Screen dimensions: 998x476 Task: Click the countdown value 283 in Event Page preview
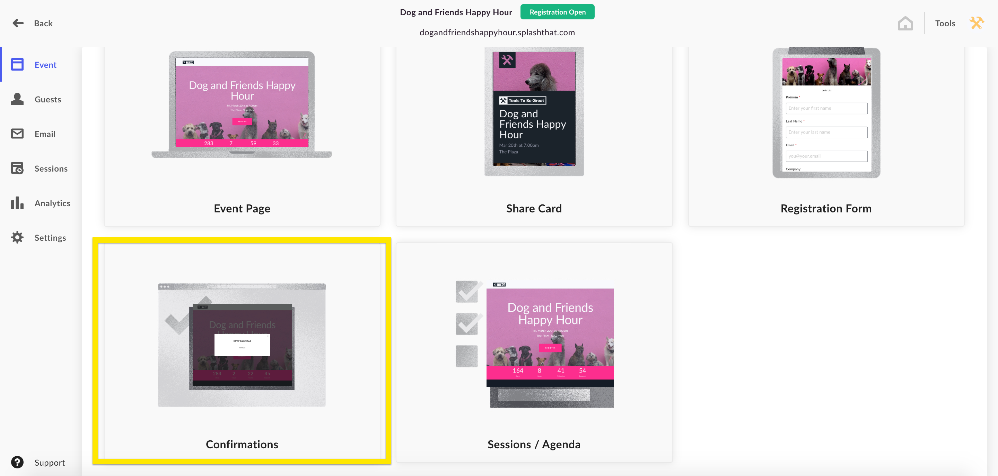208,143
